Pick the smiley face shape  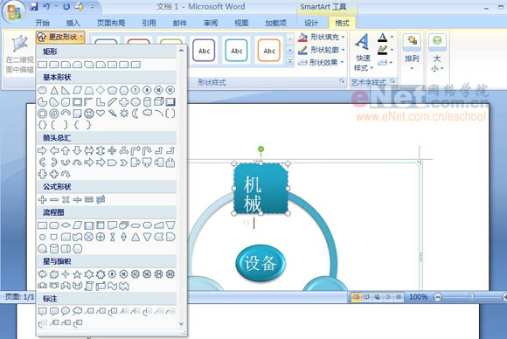coord(88,114)
